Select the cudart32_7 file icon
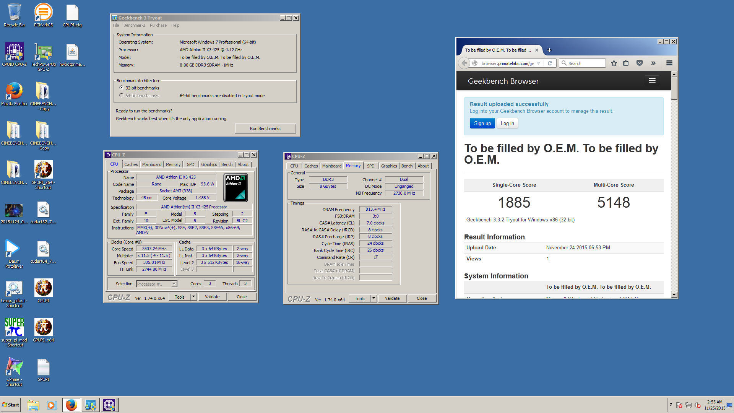Image resolution: width=734 pixels, height=413 pixels. 43,212
